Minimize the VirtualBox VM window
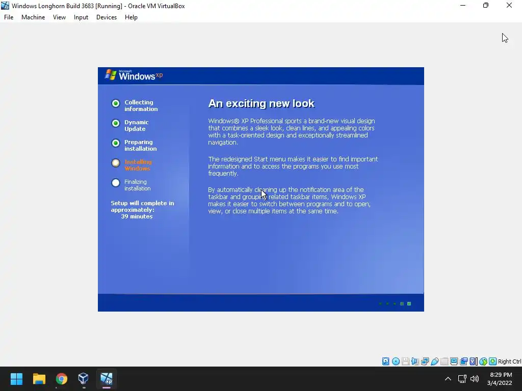Screen dimensions: 522x391 463,6
